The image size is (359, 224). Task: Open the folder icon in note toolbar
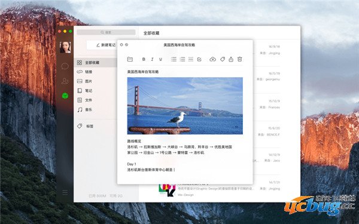coord(130,59)
